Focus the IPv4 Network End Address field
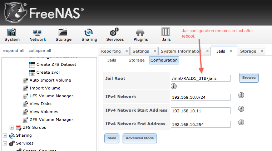272x151 pixels. (x=201, y=125)
